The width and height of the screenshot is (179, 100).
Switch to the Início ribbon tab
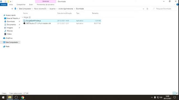coord(11,4)
